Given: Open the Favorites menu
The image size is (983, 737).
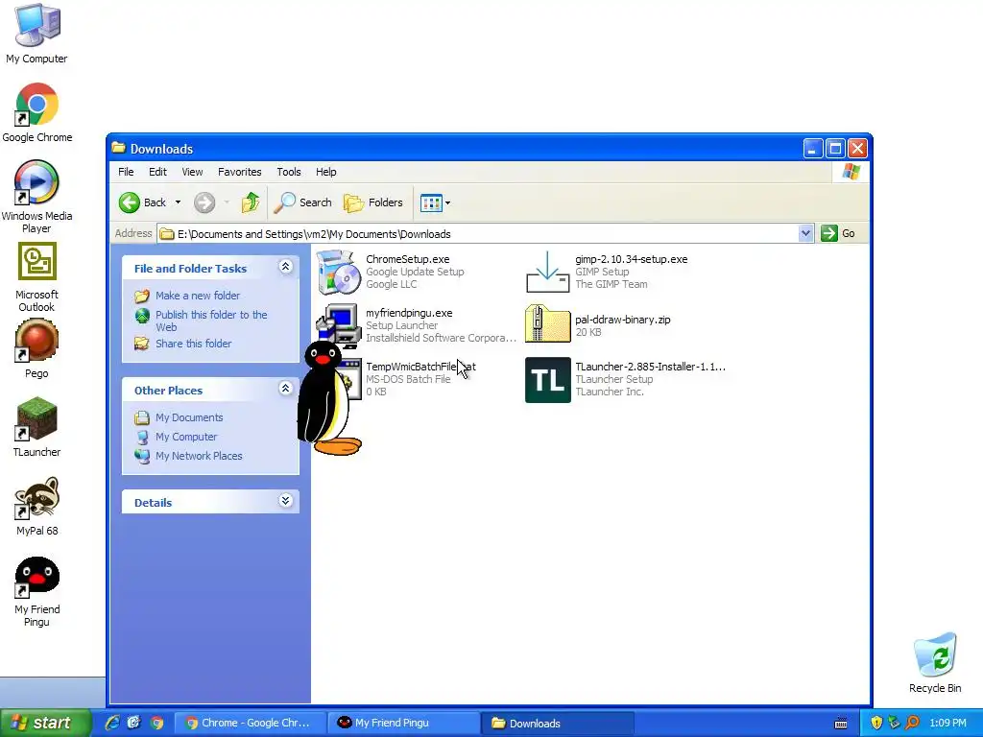Looking at the screenshot, I should [239, 172].
